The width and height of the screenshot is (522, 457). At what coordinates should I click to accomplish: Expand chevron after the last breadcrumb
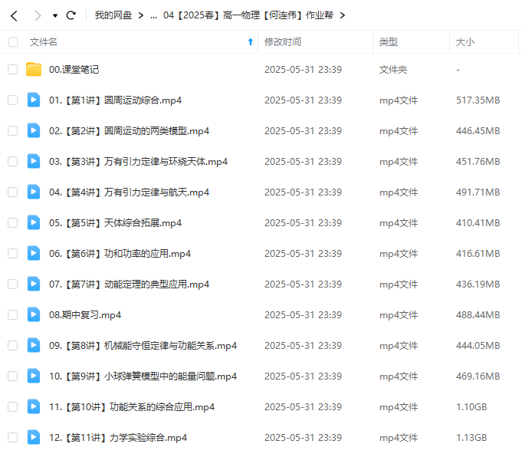coord(343,15)
